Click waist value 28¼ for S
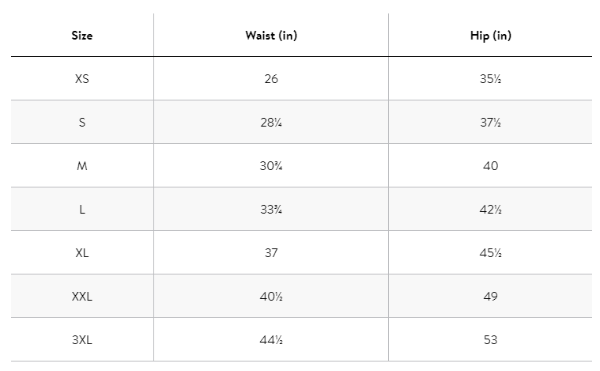600x371 pixels. (271, 123)
